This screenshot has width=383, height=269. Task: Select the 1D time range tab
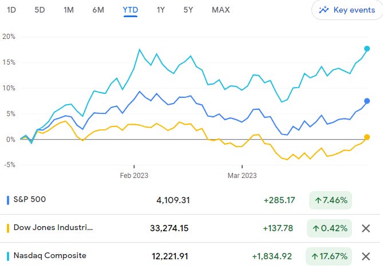[x=11, y=10]
